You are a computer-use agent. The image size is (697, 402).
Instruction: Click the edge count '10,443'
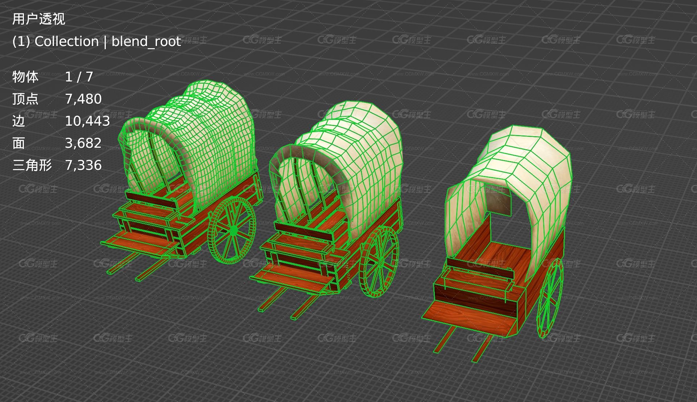point(87,121)
